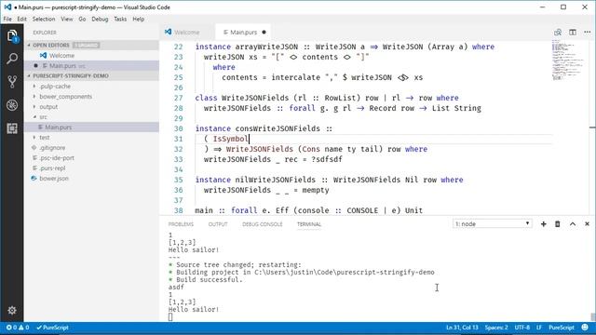Click the unsaved dot on Main.purs tab
Image resolution: width=596 pixels, height=335 pixels.
[264, 33]
